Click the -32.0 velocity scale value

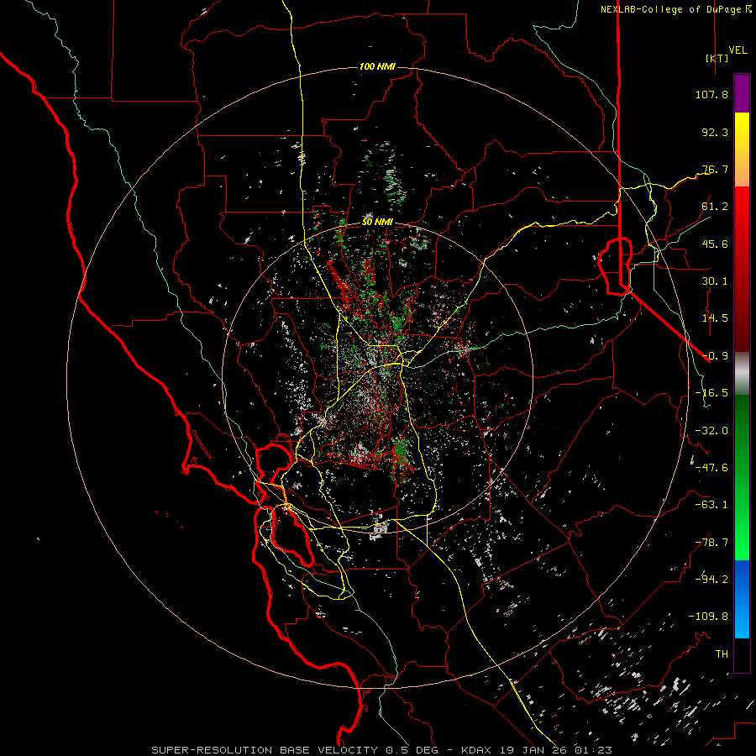coord(711,431)
